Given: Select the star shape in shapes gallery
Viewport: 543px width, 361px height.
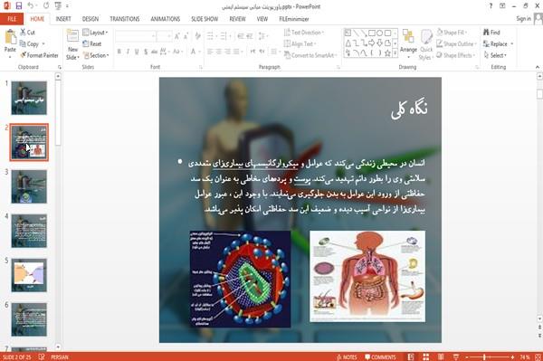Looking at the screenshot, I should [x=387, y=53].
